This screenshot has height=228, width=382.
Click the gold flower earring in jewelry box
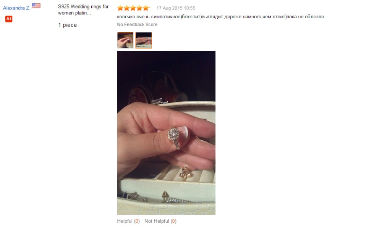(x=186, y=173)
